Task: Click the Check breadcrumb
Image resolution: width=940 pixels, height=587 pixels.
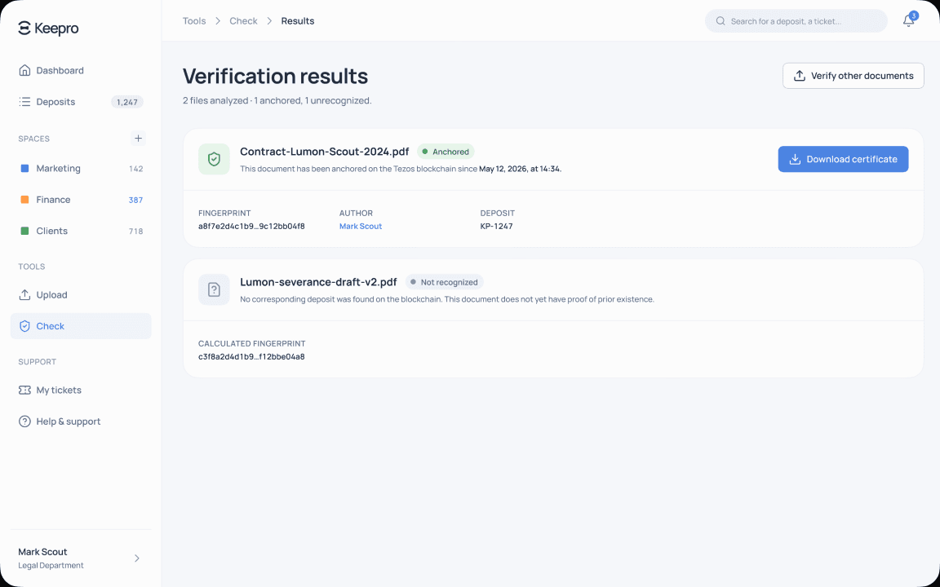Action: tap(243, 21)
